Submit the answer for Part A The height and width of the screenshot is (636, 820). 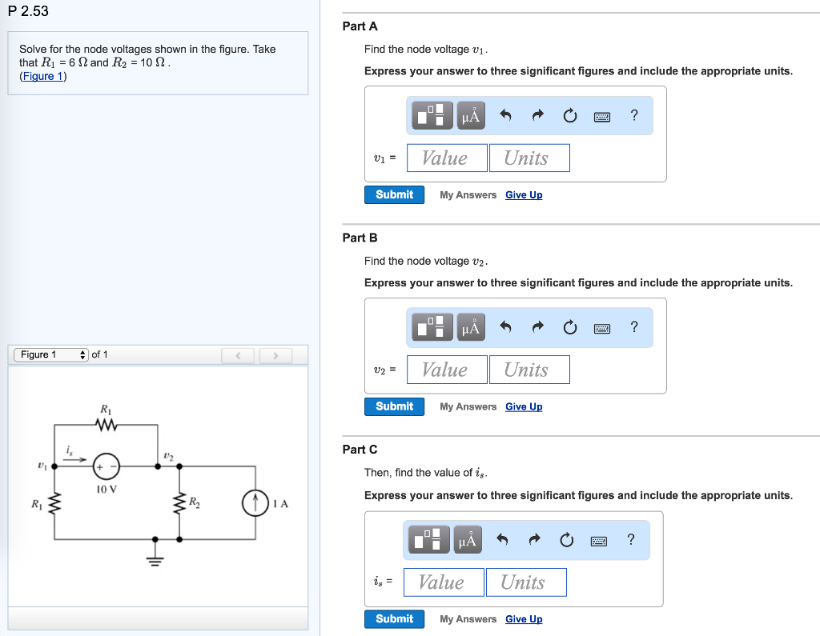coord(394,194)
